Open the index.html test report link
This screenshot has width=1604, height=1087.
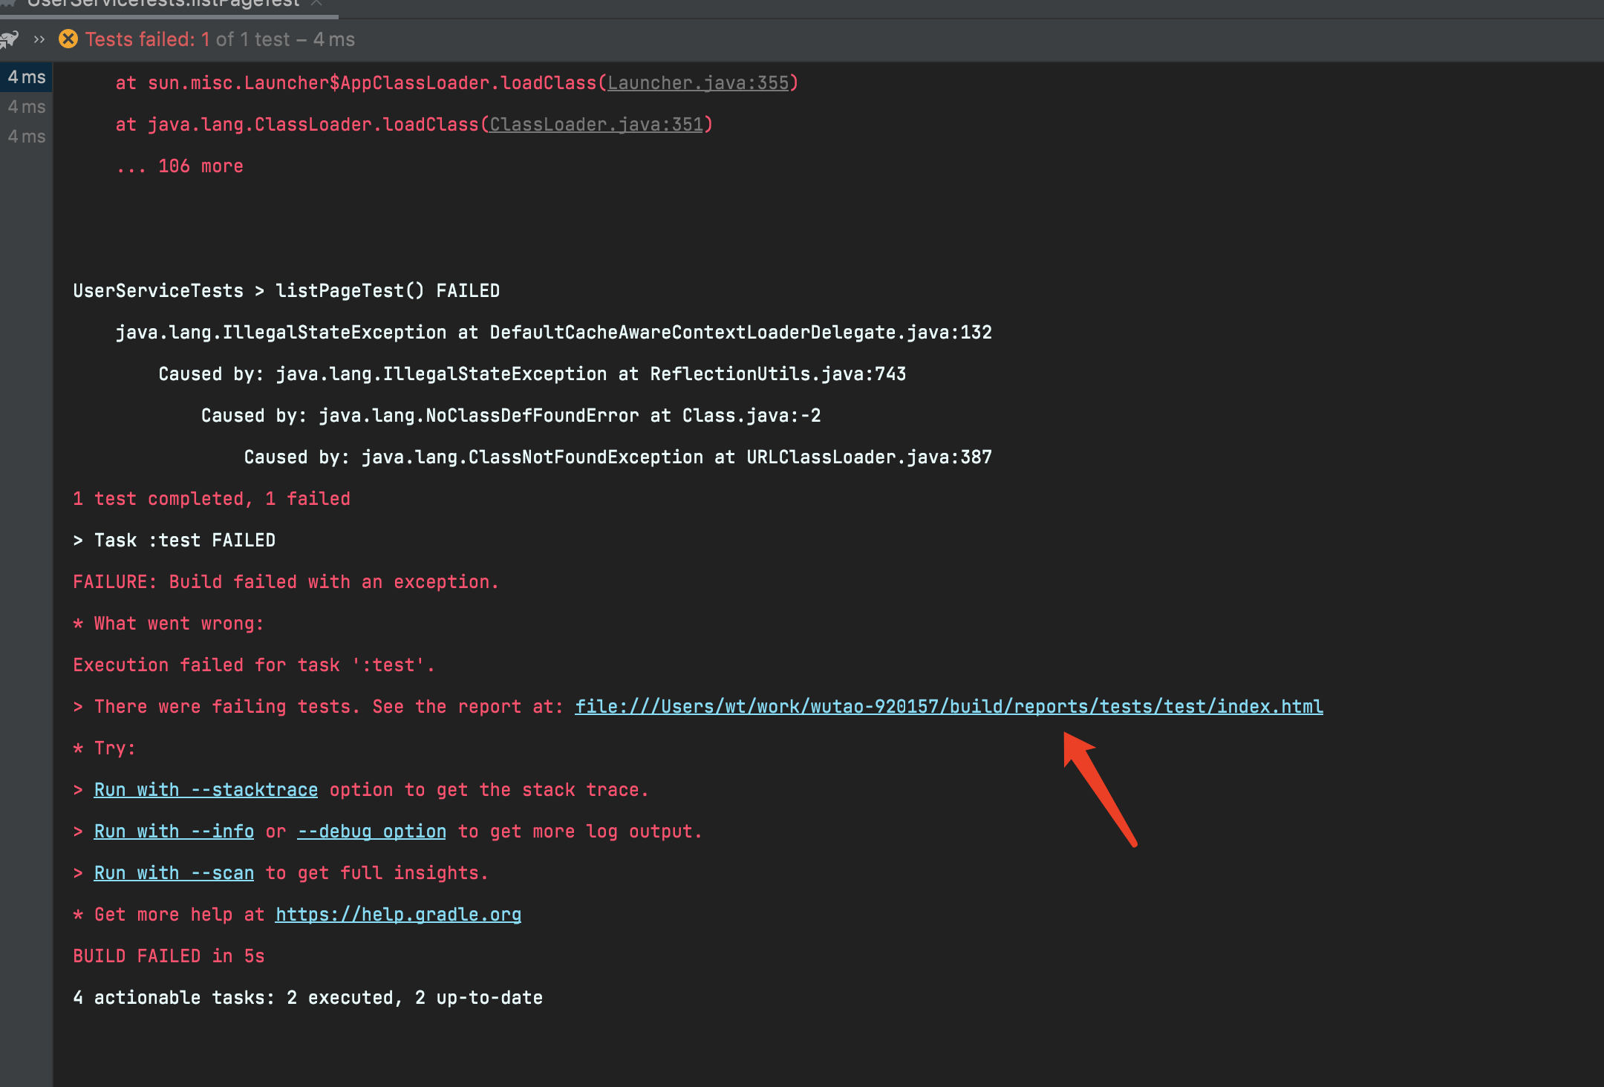point(948,707)
